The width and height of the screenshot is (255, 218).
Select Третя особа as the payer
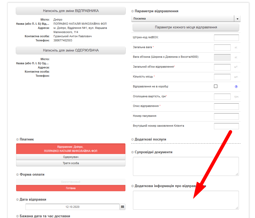point(71,163)
